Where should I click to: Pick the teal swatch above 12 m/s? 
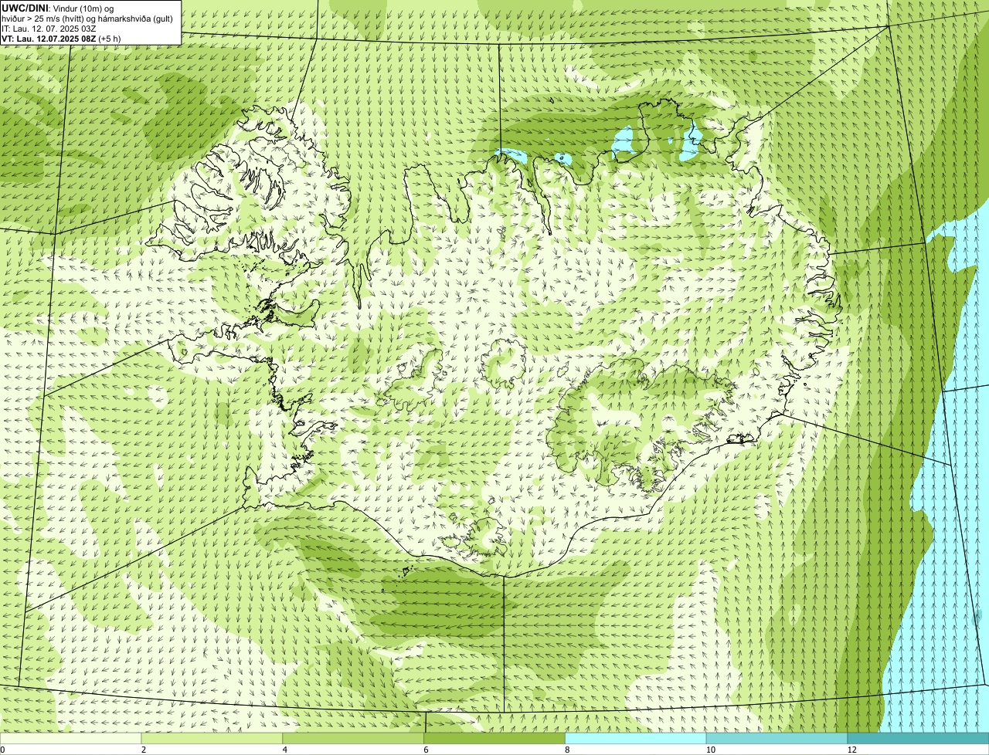(918, 738)
